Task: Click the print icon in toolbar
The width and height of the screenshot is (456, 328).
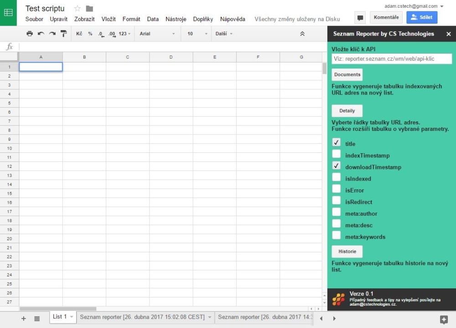Action: [29, 34]
